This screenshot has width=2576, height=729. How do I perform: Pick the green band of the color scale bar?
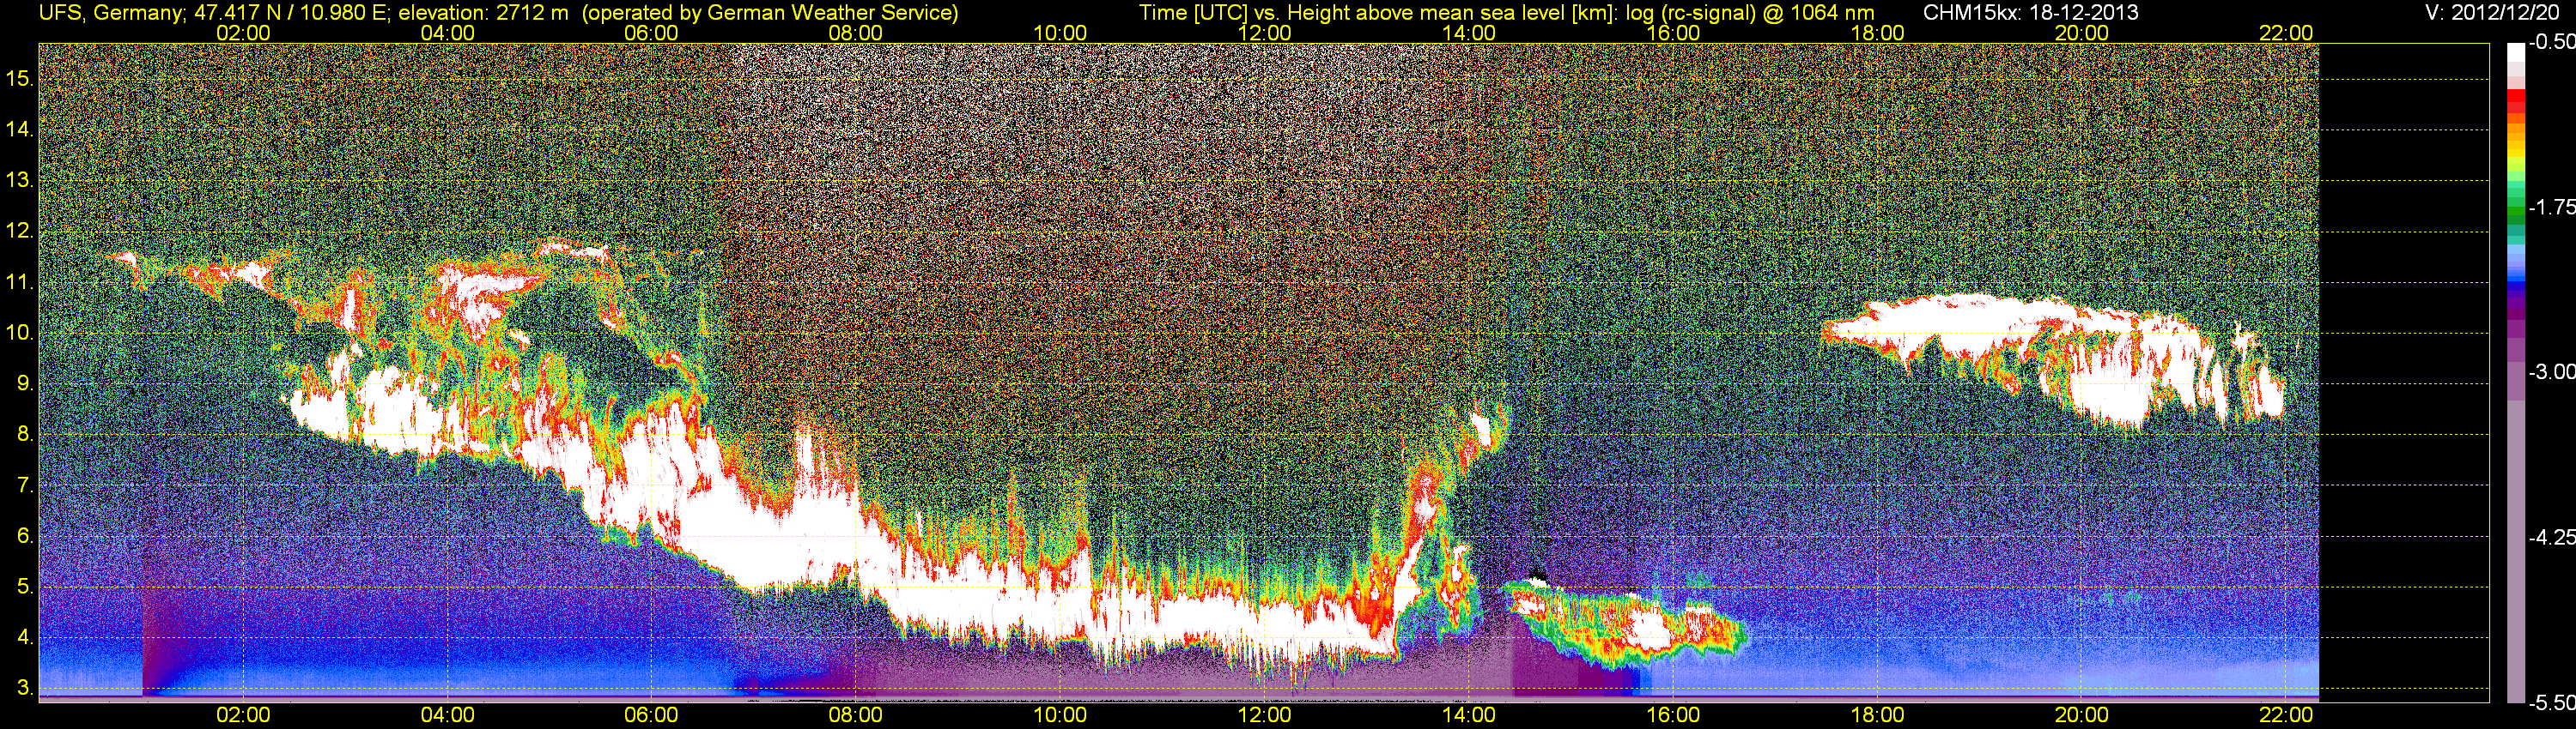tap(2516, 213)
